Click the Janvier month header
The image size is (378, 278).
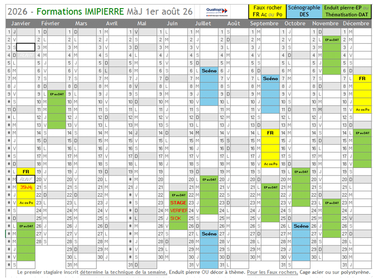coord(20,23)
